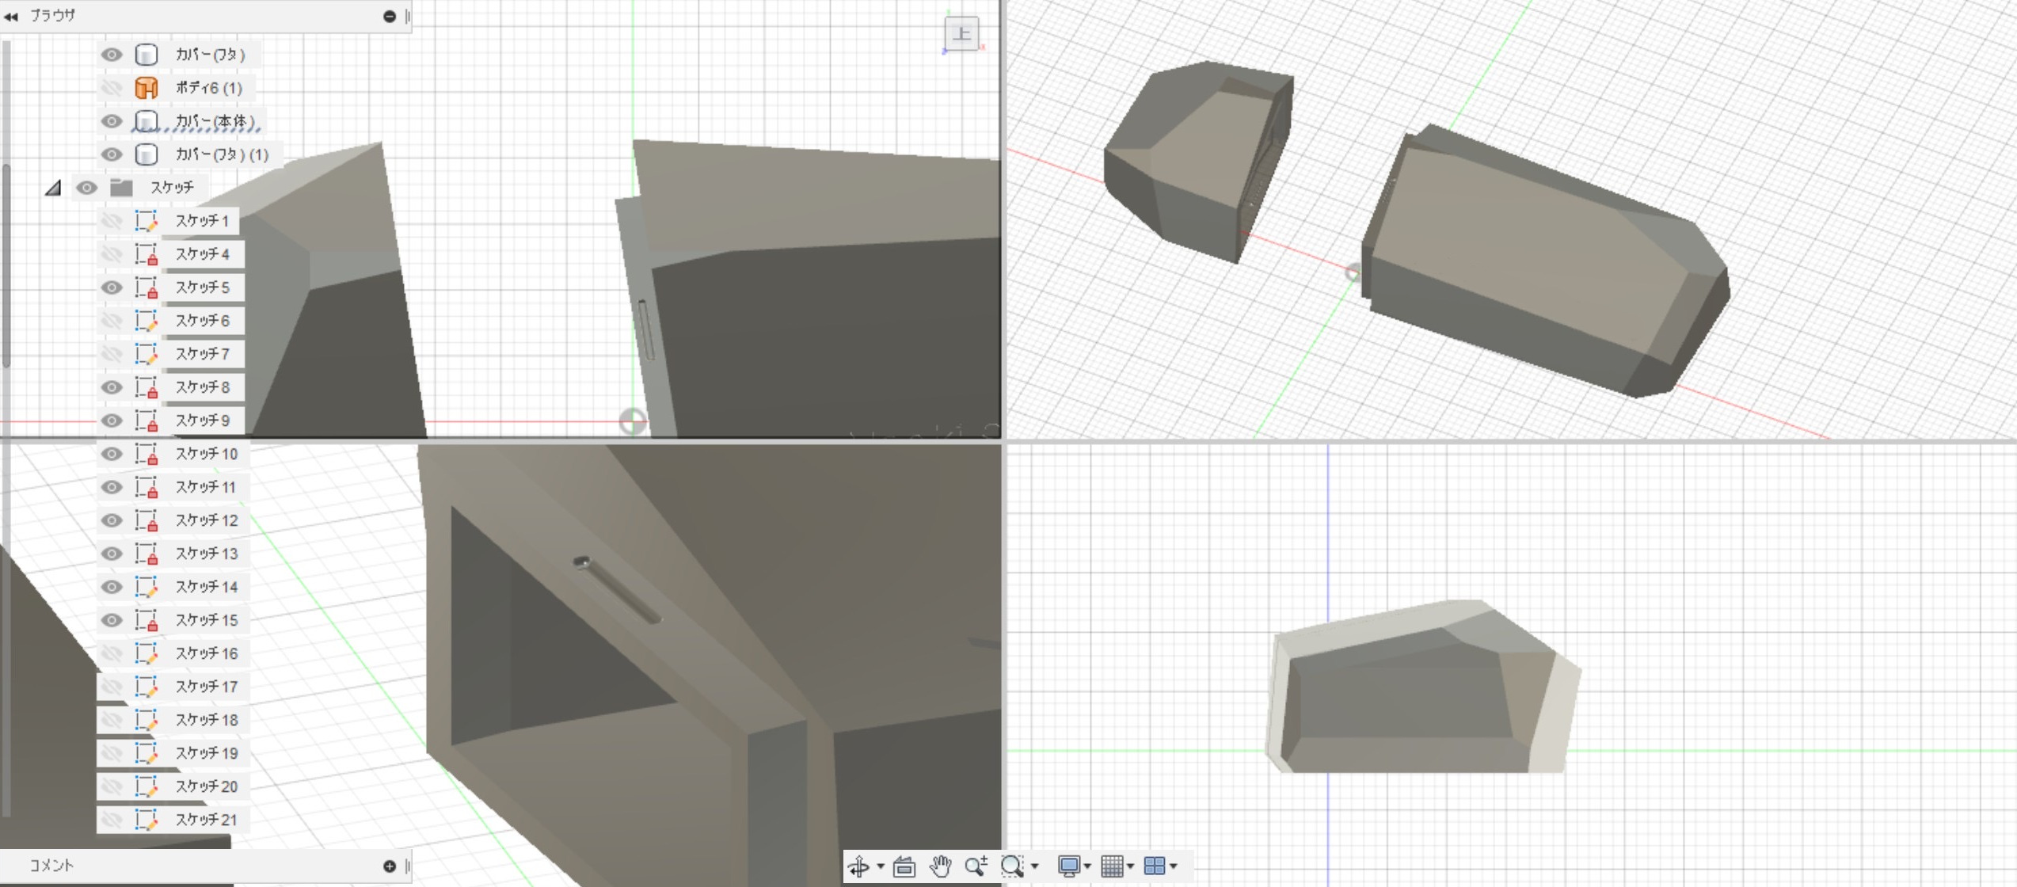Click the main cover body in perspective viewport

click(1544, 261)
